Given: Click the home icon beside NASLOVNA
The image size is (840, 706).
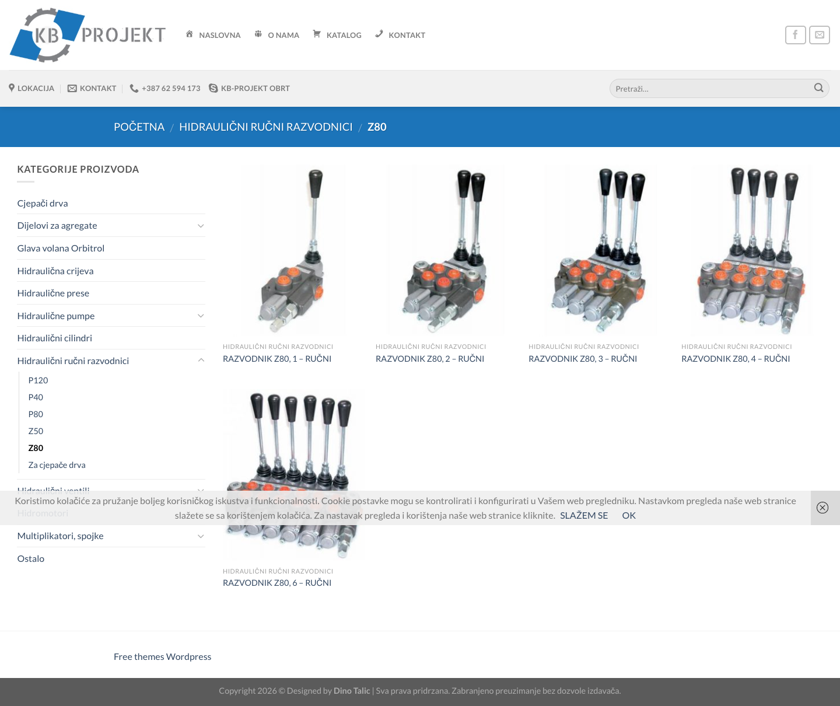Looking at the screenshot, I should pos(190,34).
